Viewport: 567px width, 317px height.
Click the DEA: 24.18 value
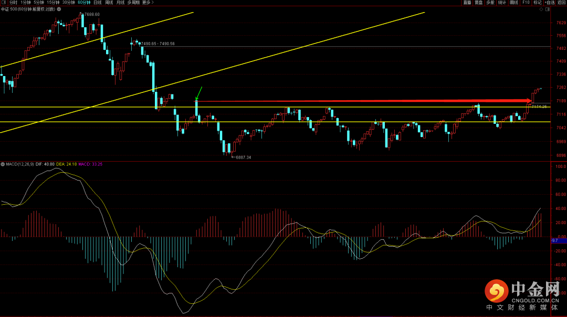pos(67,164)
